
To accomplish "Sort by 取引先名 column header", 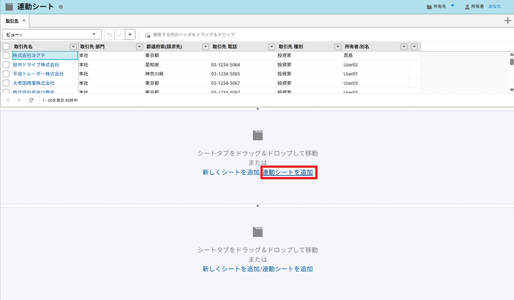I will click(x=23, y=47).
